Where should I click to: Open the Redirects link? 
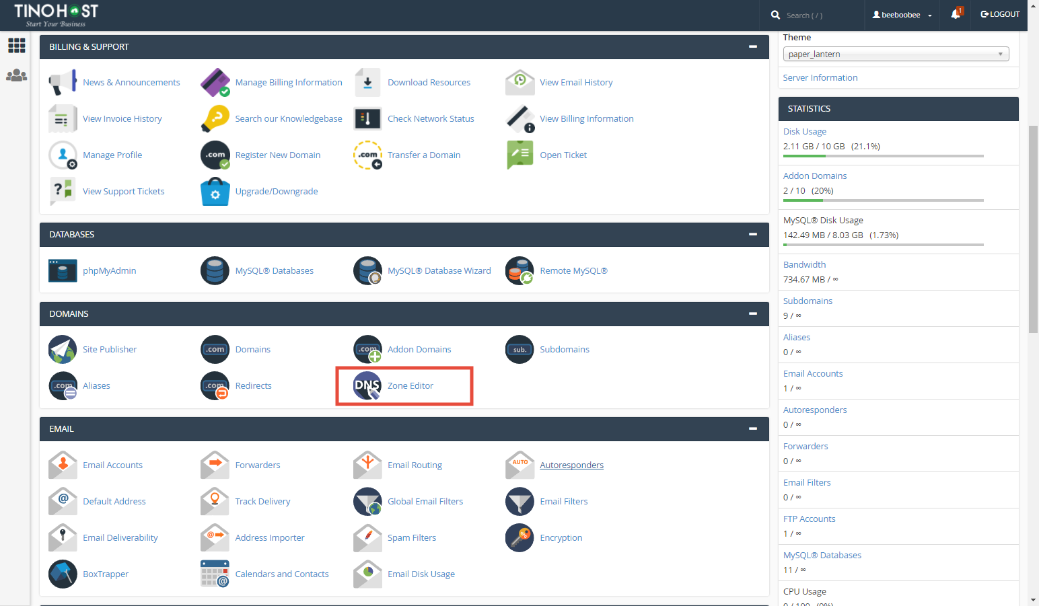point(253,386)
